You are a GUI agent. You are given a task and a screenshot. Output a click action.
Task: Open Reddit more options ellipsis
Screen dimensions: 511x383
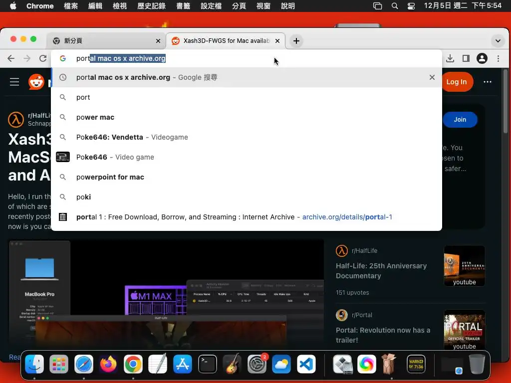488,82
